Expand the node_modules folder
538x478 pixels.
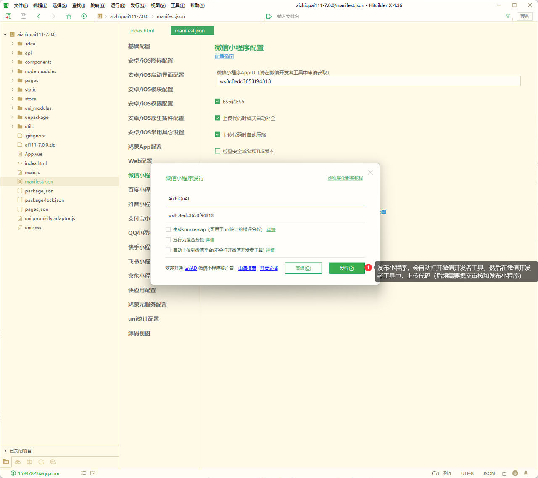13,71
